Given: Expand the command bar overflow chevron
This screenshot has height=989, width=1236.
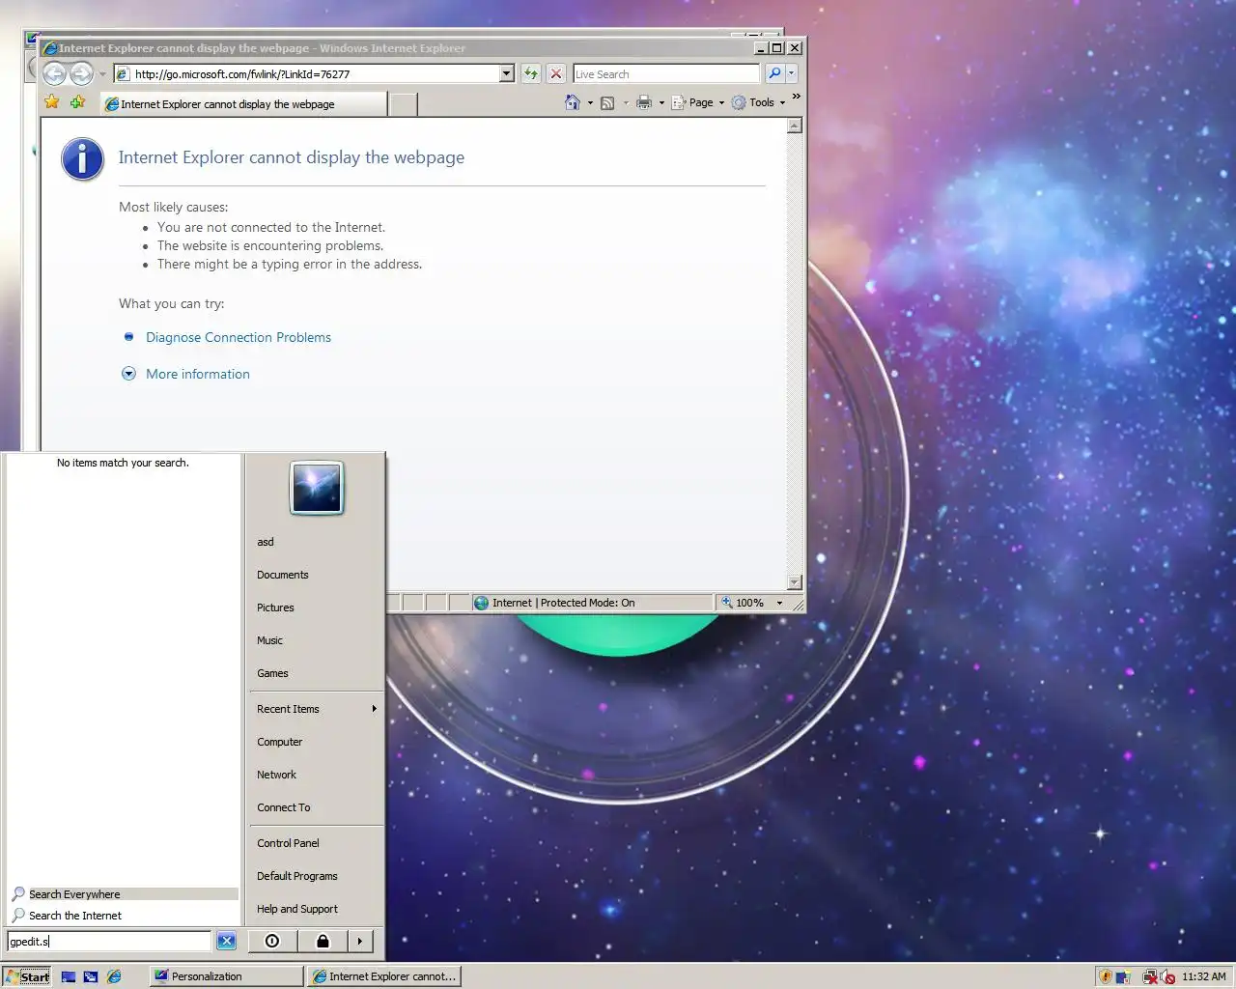Looking at the screenshot, I should [797, 97].
